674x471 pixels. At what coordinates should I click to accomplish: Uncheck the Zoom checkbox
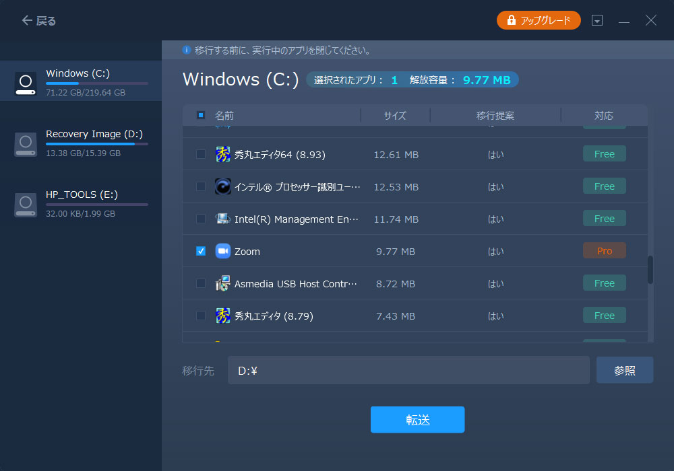[200, 251]
